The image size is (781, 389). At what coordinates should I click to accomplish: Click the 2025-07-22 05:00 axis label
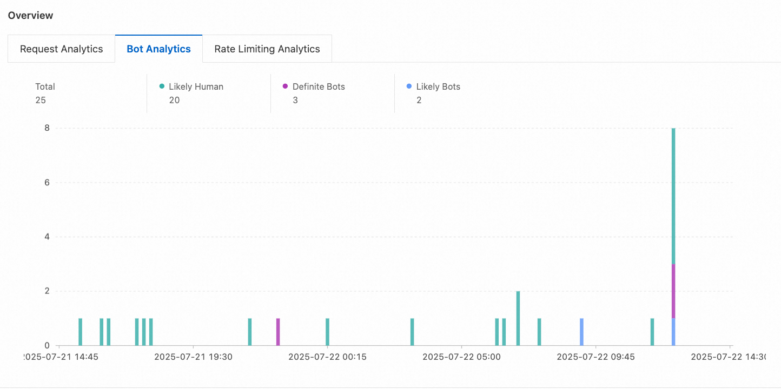(x=462, y=357)
